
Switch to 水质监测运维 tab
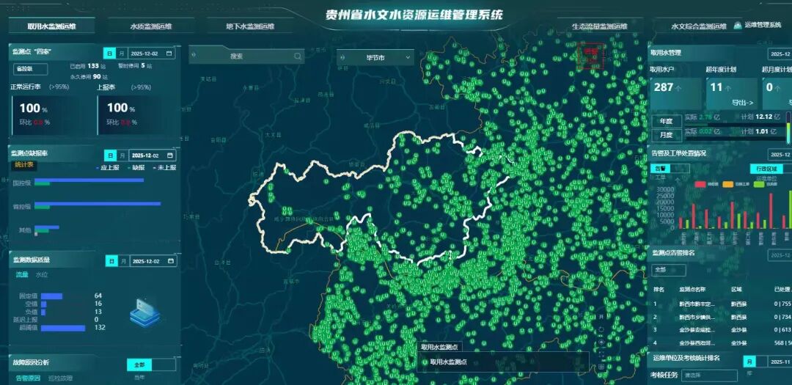[150, 26]
